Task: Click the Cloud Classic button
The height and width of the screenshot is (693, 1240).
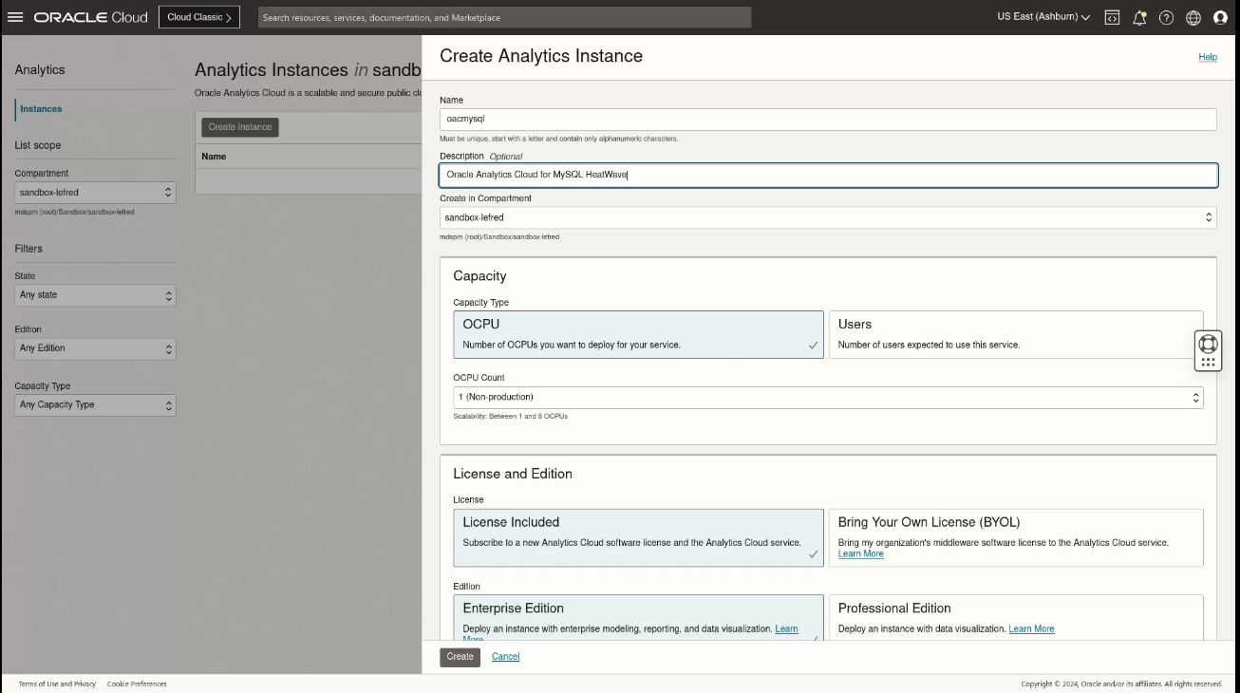Action: (x=199, y=17)
